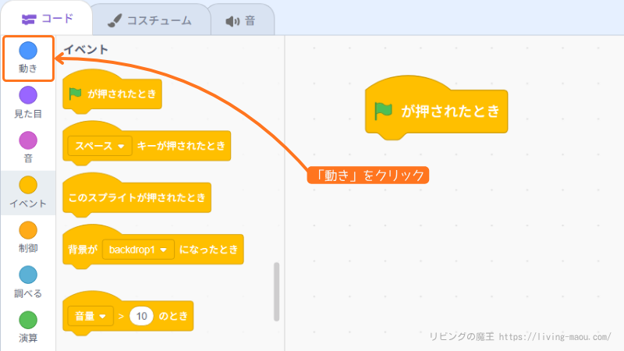The image size is (624, 351).
Task: Select the green 演算 (Operators) category circle
Action: click(28, 320)
